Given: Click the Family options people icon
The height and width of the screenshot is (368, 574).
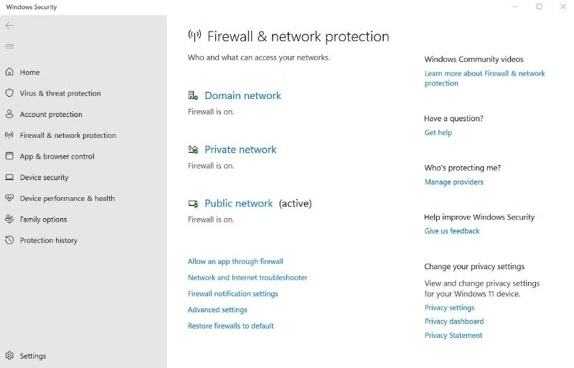Looking at the screenshot, I should point(9,220).
